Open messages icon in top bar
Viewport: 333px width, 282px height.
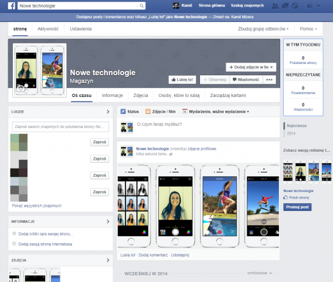click(x=285, y=6)
